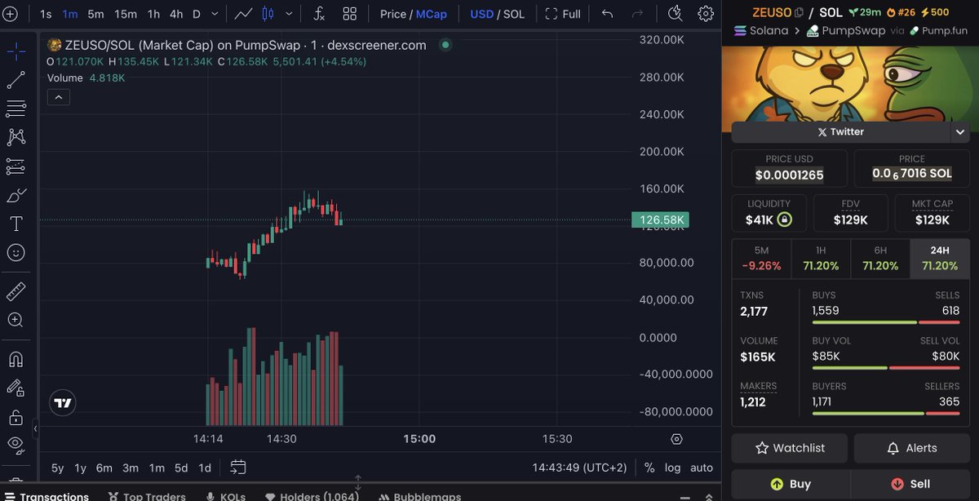Screen dimensions: 979x501
Task: Select the XABCD pattern tool
Action: click(x=16, y=137)
